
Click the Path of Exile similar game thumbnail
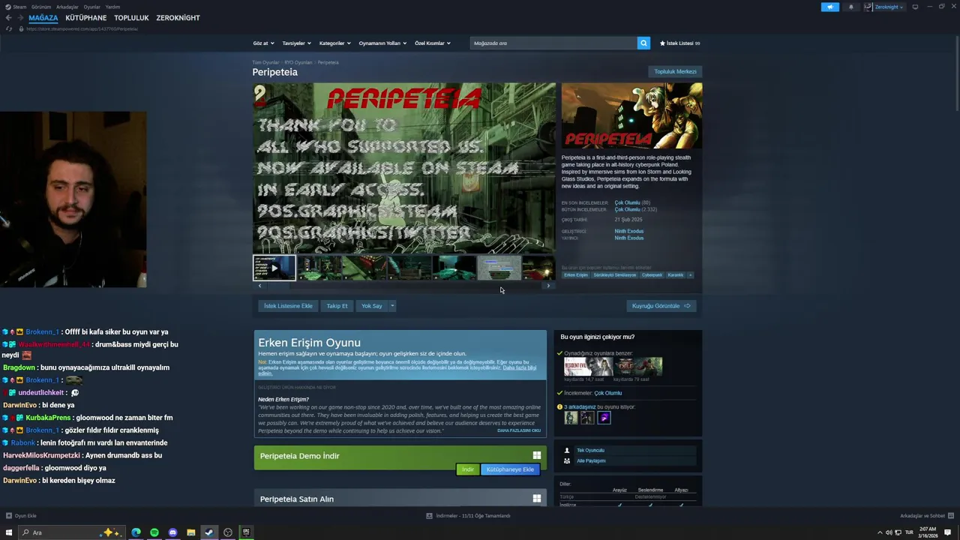(x=638, y=366)
